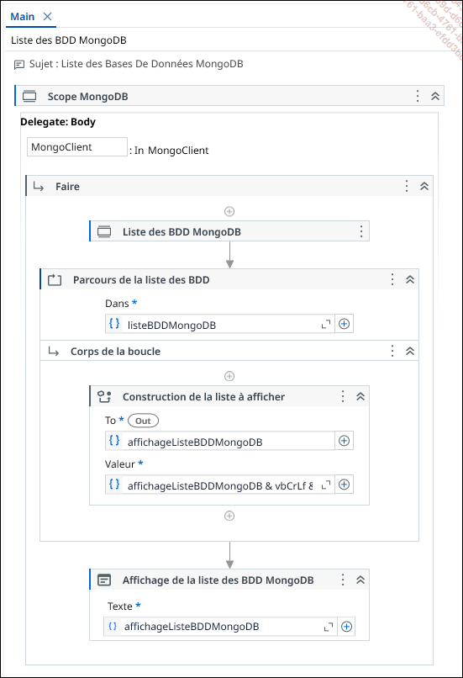Image resolution: width=463 pixels, height=678 pixels.
Task: Close the Main tab
Action: point(48,17)
